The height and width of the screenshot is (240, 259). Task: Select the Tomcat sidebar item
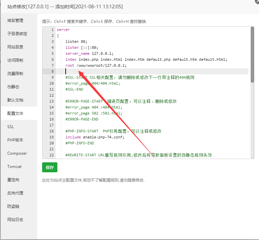click(x=14, y=167)
